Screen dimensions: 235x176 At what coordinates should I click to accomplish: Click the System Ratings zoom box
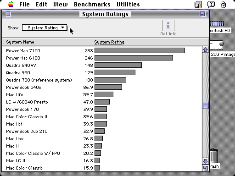[202, 14]
